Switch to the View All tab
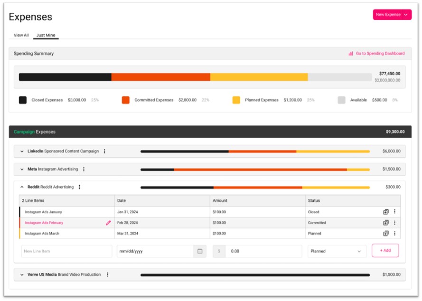 click(x=21, y=35)
